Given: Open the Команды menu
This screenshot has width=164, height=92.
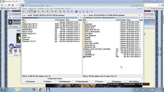Looking at the screenshot, I should pyautogui.click(x=41, y=8).
